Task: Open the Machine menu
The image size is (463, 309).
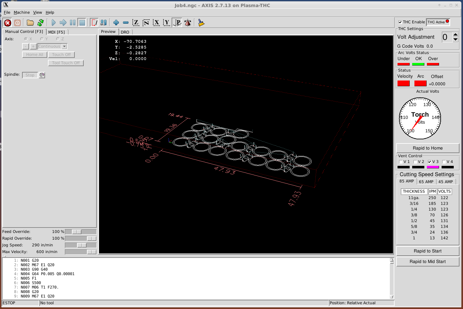Action: click(22, 12)
